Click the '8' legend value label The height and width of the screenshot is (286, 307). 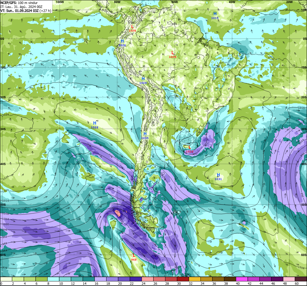(x=49, y=284)
